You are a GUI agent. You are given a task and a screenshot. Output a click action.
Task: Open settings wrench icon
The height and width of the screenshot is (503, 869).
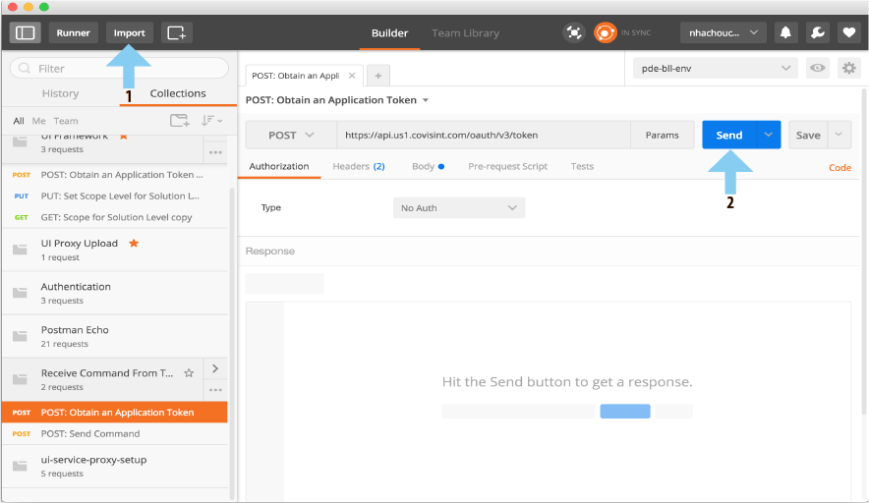point(818,32)
